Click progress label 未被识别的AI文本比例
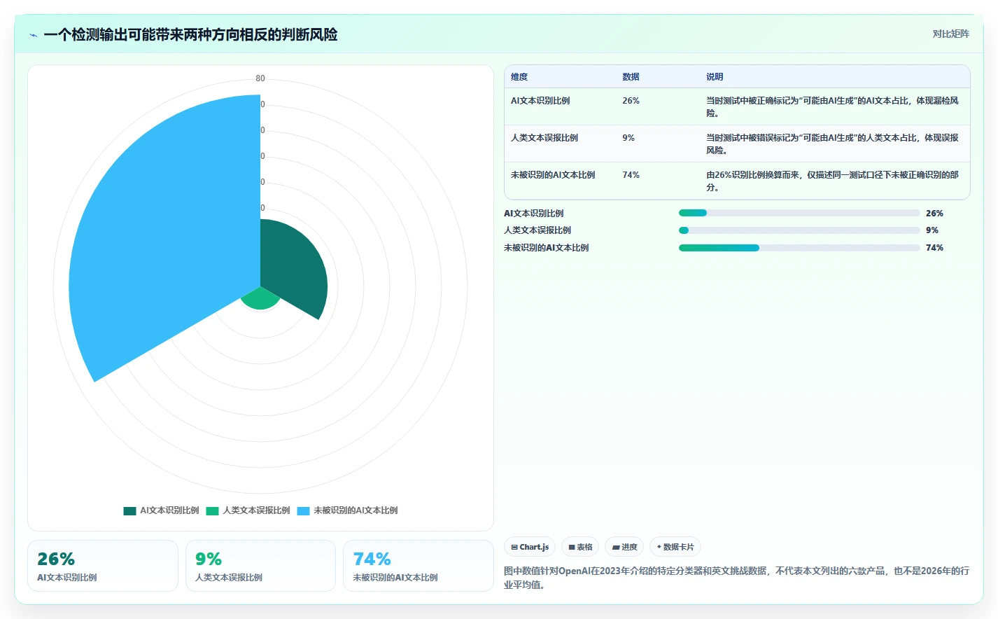Viewport: 998px width, 619px height. click(547, 248)
